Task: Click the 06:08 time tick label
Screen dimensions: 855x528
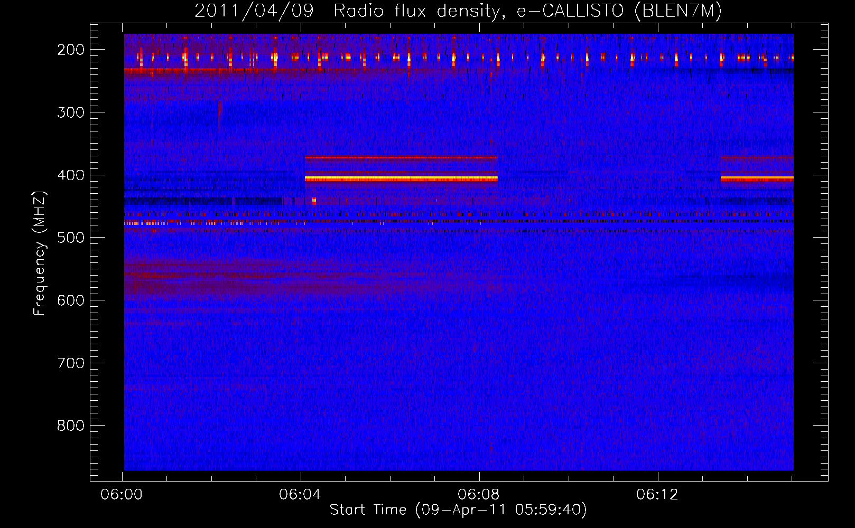Action: tap(479, 495)
